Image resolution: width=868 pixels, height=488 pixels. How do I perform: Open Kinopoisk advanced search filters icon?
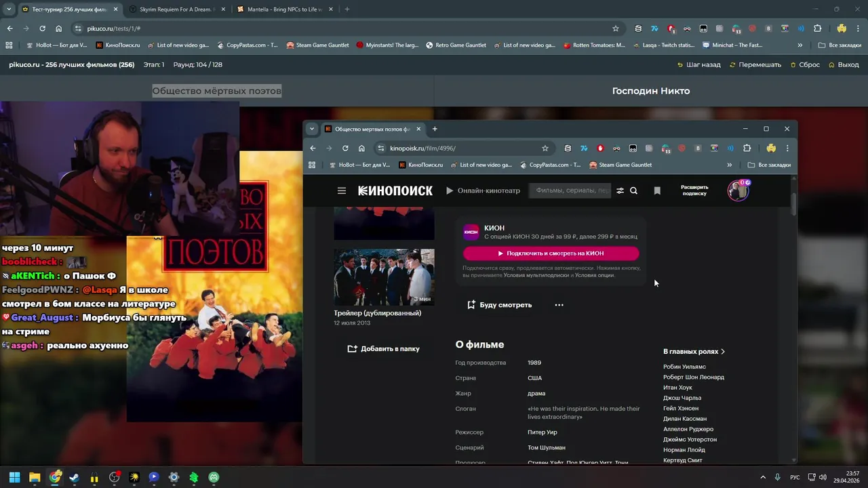[620, 190]
